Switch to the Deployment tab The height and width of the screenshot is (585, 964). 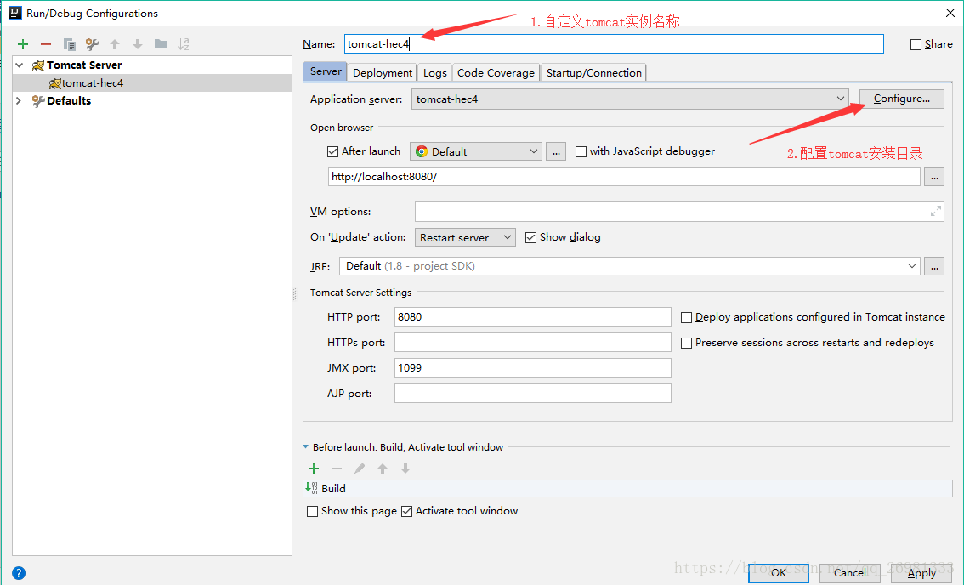click(383, 72)
